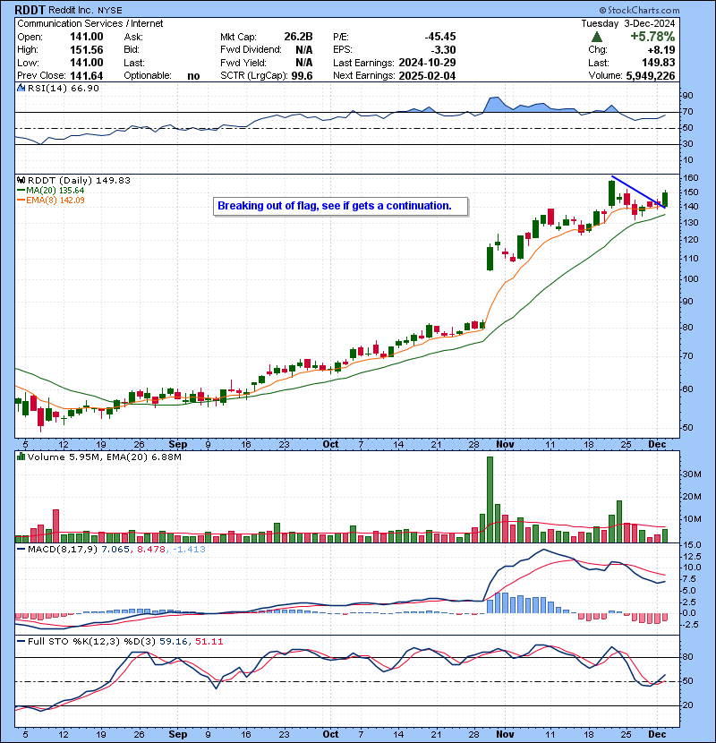Click the P/E value -45.45
Viewport: 716px width, 743px height.
(439, 37)
